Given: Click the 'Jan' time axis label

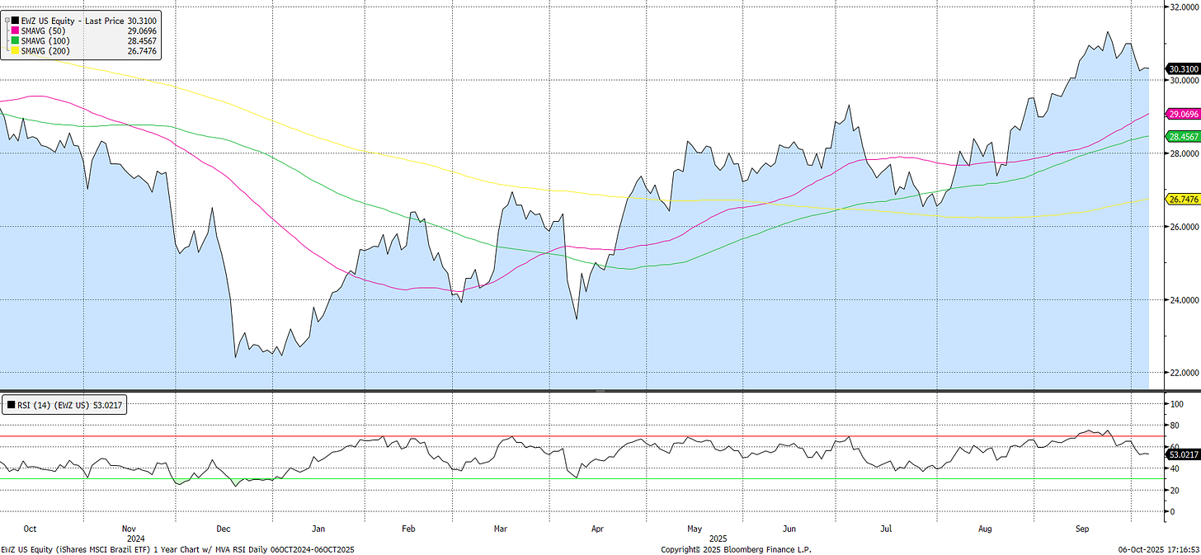Looking at the screenshot, I should (x=318, y=529).
